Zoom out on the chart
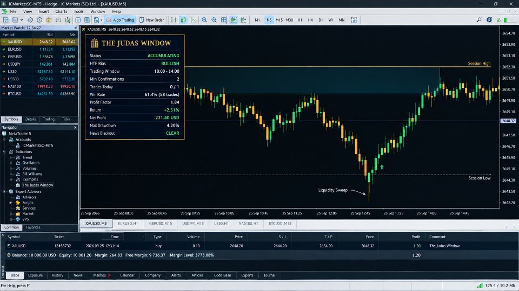The height and width of the screenshot is (291, 519). (214, 20)
